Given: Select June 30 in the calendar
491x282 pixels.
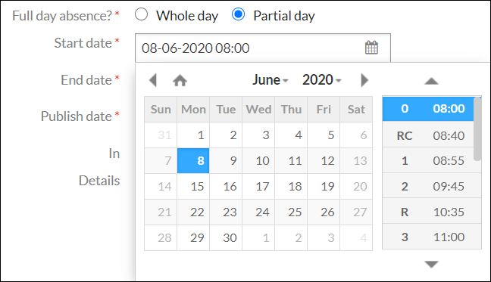Looking at the screenshot, I should (226, 237).
